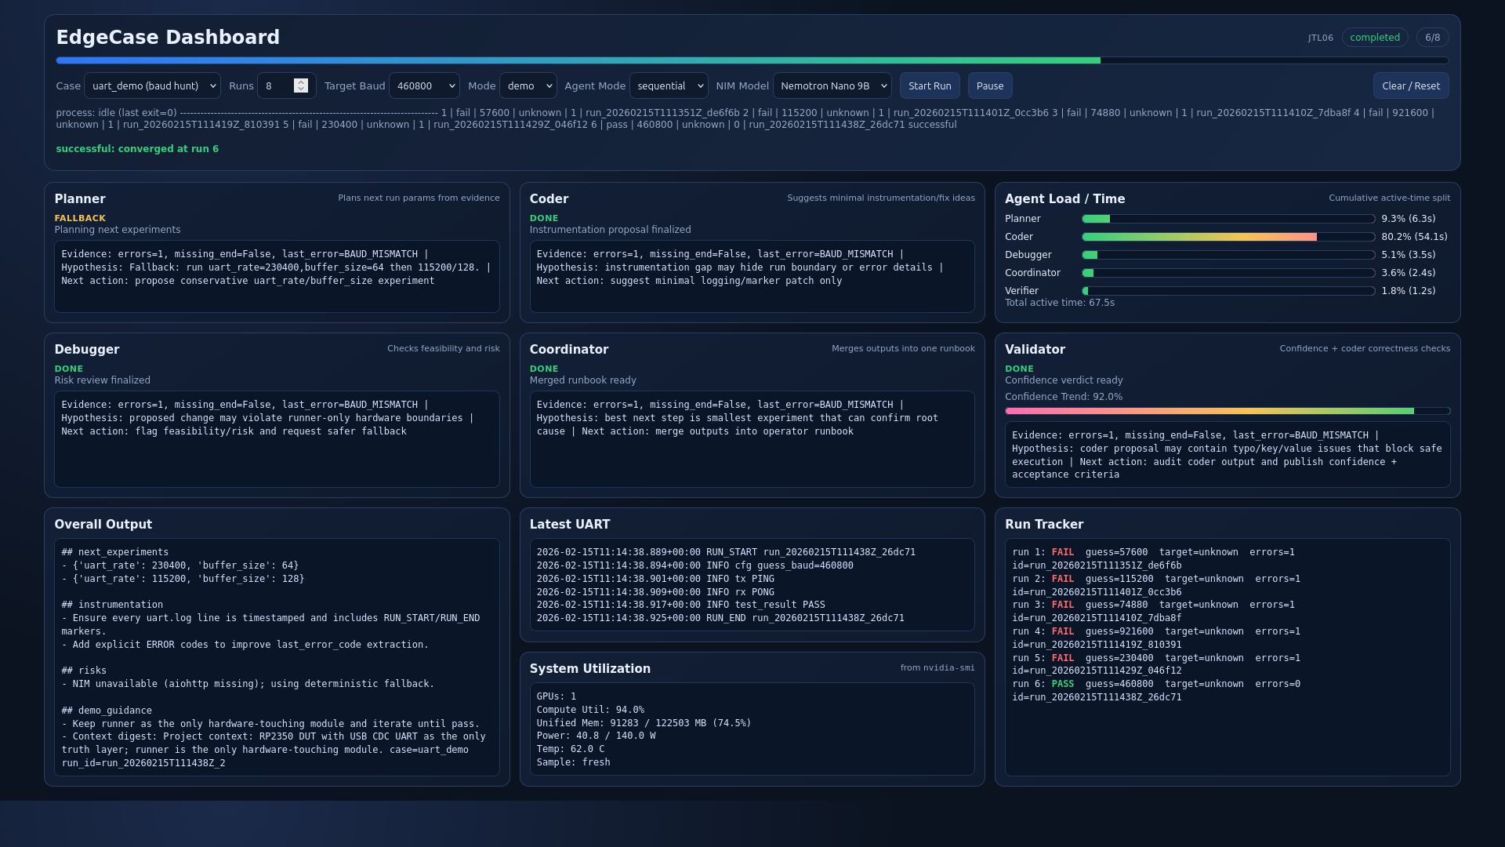Click the Coder load progress bar
This screenshot has height=847, width=1505.
pyautogui.click(x=1228, y=237)
